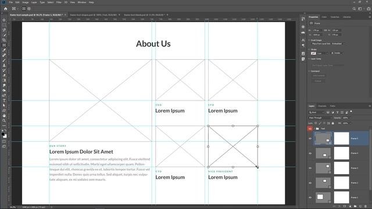Select the Zoom tool
The image size is (372, 209).
coord(4,121)
